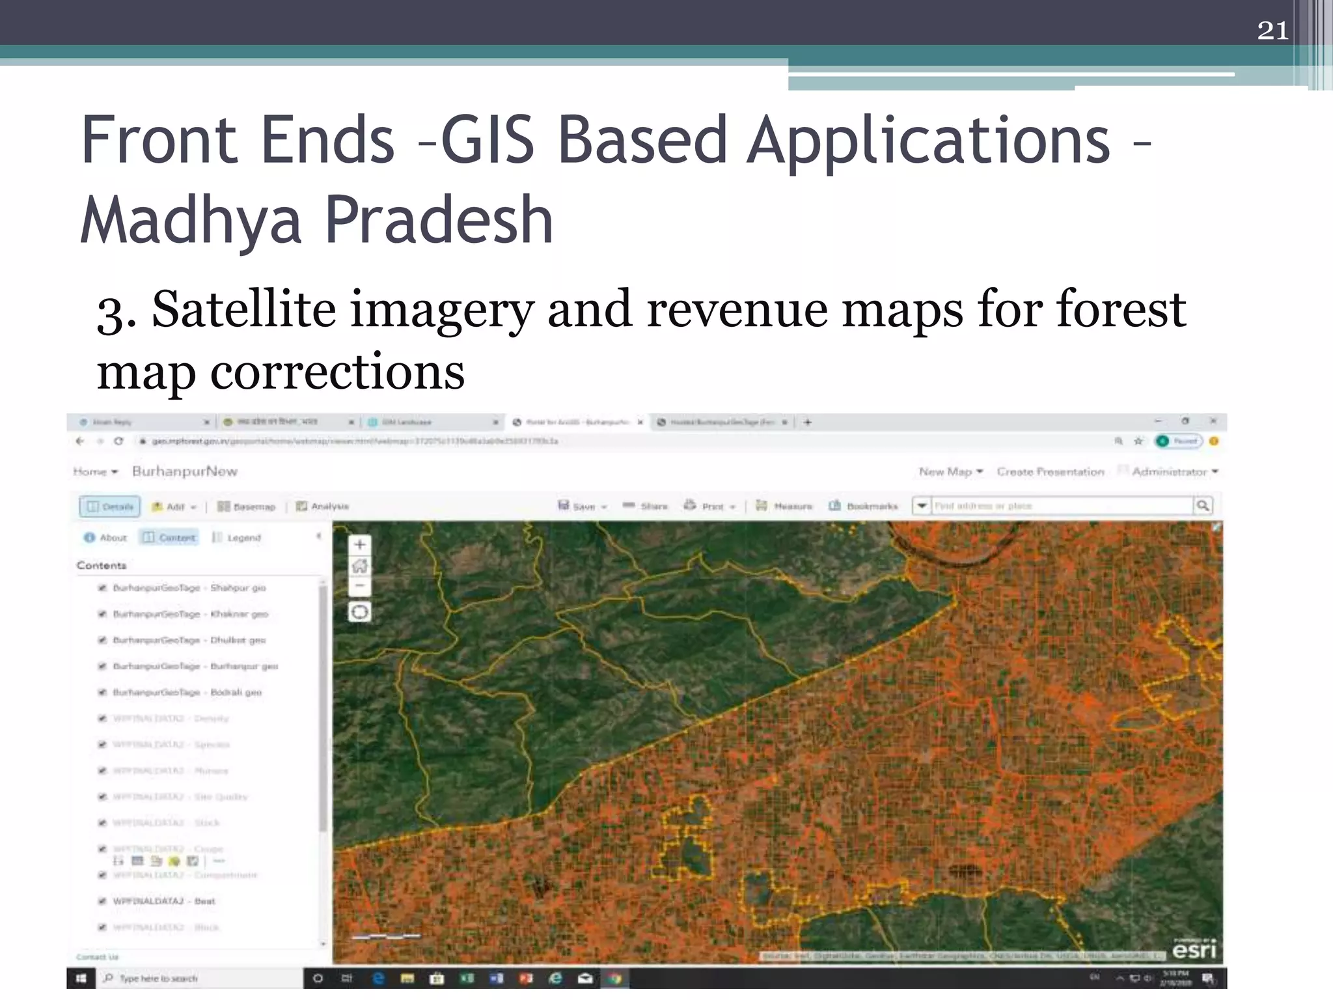This screenshot has height=1000, width=1333.
Task: Switch to the Legend tab
Action: (237, 537)
